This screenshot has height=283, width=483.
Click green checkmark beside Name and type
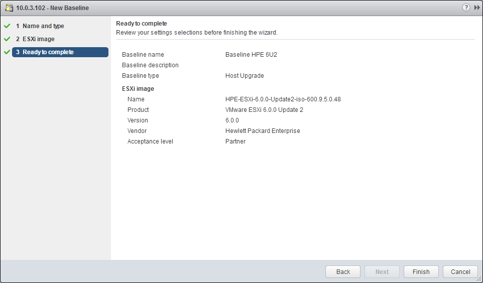click(x=7, y=26)
